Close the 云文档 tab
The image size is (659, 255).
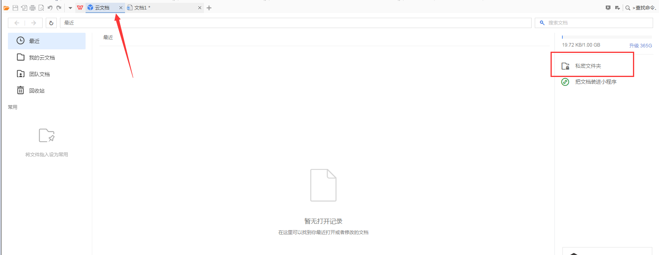click(x=121, y=8)
